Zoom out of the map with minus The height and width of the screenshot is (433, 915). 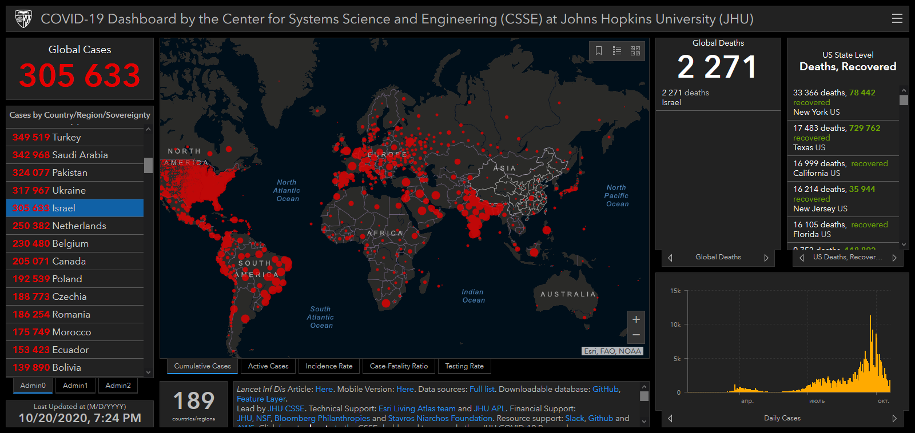click(x=636, y=335)
